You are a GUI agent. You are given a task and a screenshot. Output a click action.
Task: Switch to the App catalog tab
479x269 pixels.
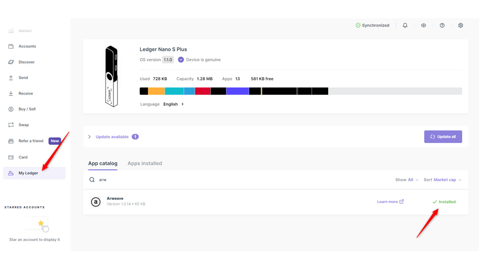click(x=103, y=163)
